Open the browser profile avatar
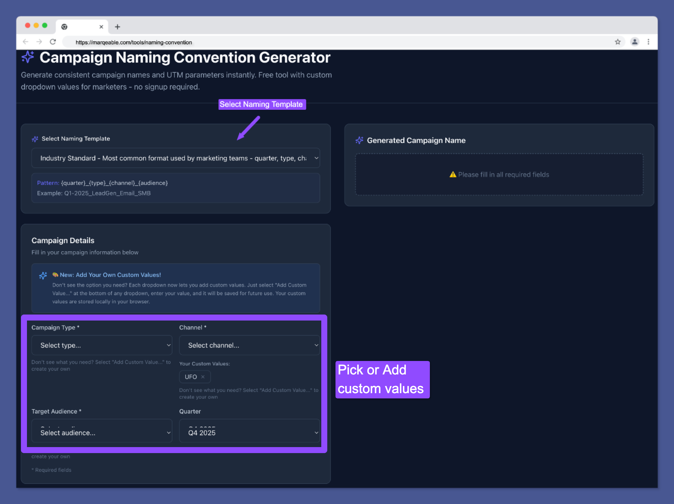This screenshot has height=504, width=674. (634, 42)
